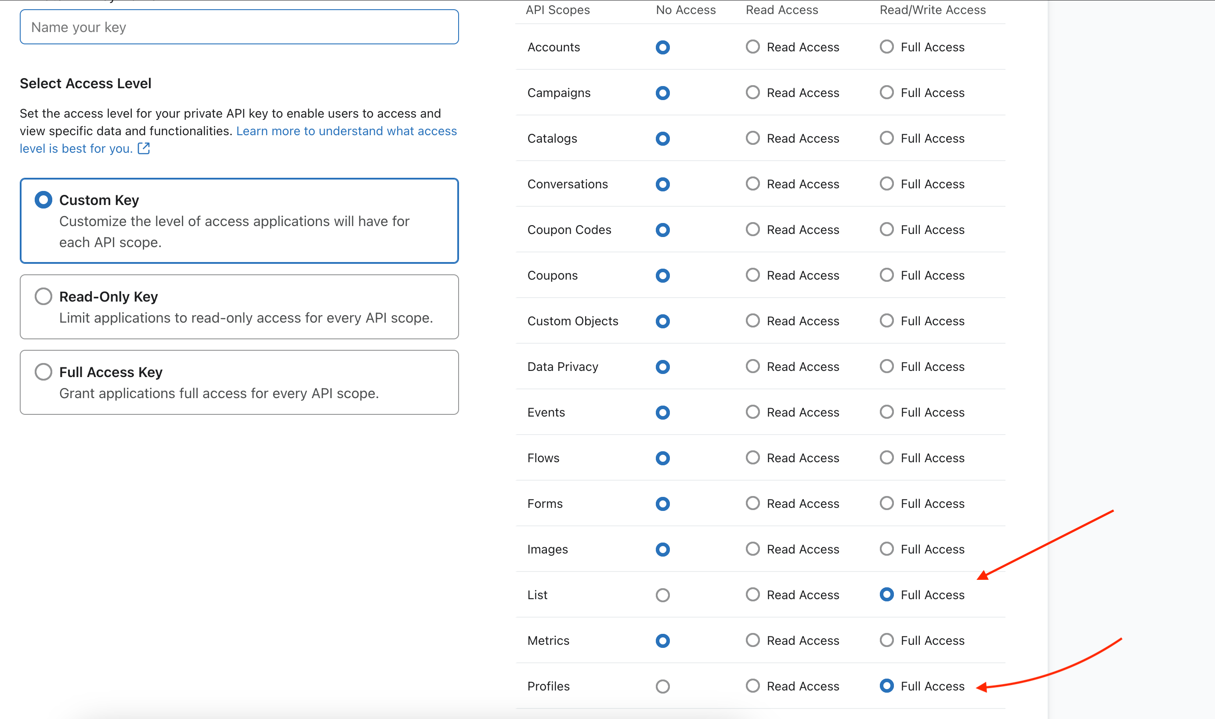The image size is (1215, 719).
Task: Open the access level learn more link
Action: click(346, 131)
